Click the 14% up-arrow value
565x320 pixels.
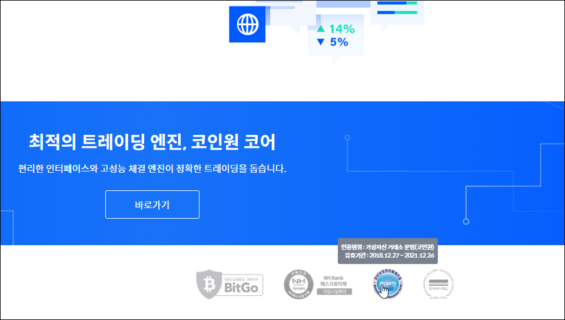[x=336, y=29]
